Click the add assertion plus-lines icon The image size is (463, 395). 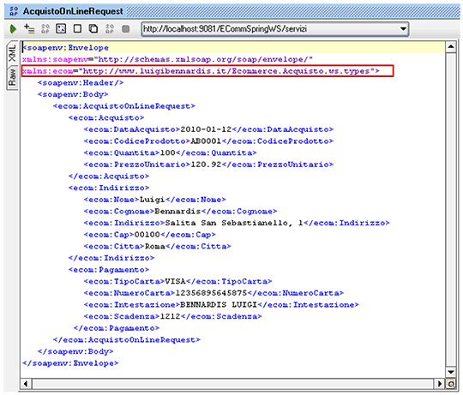[29, 28]
